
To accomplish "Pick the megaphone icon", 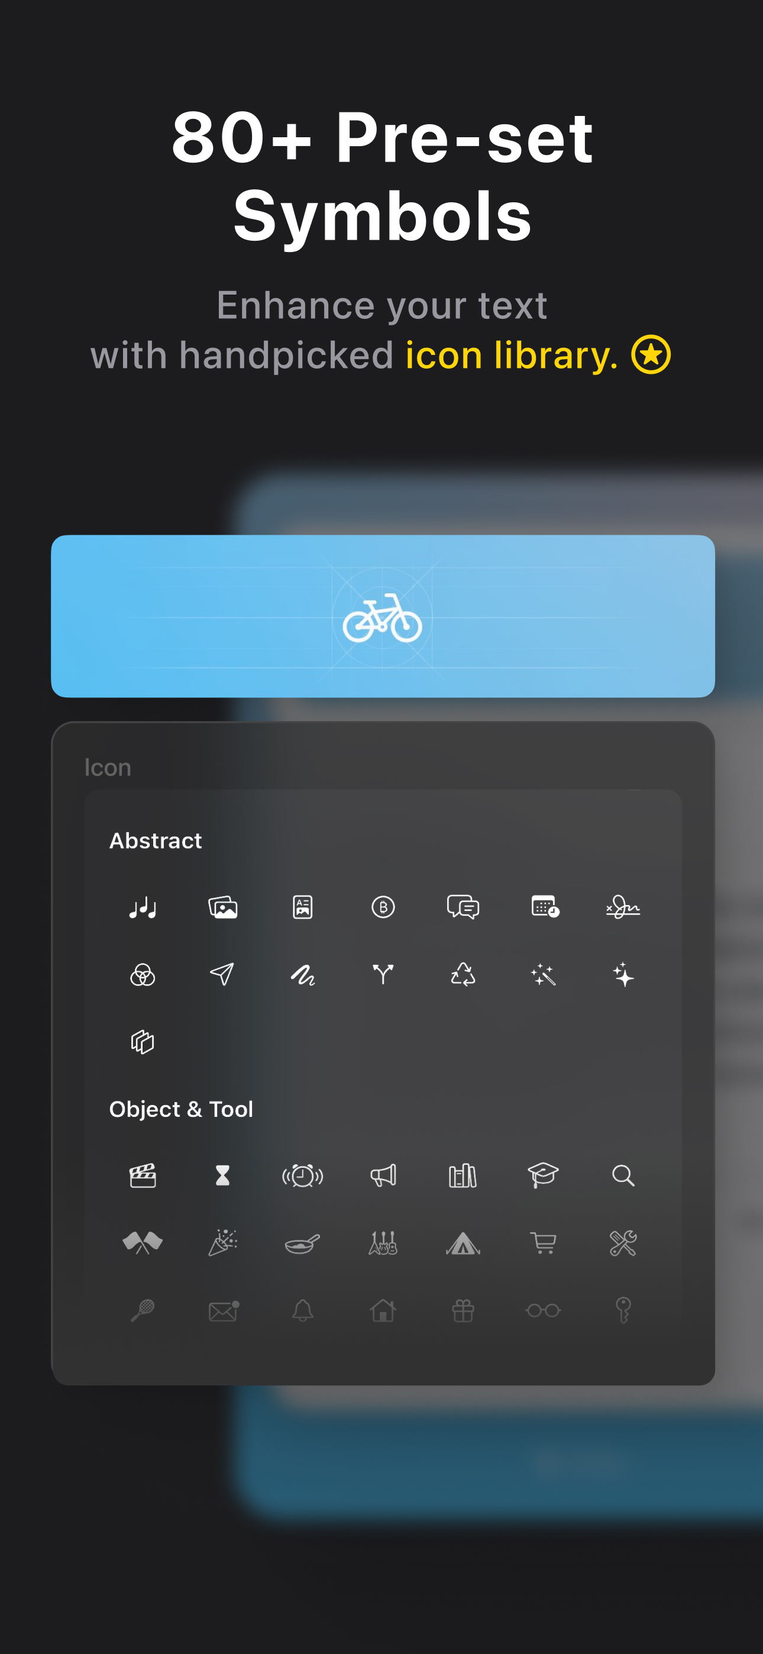I will [x=383, y=1175].
